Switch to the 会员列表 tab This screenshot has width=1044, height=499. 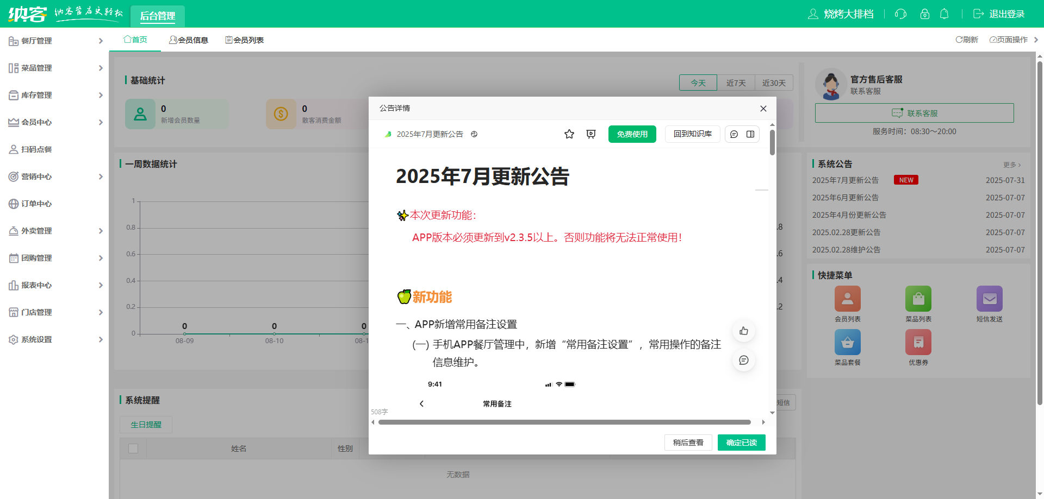coord(245,40)
